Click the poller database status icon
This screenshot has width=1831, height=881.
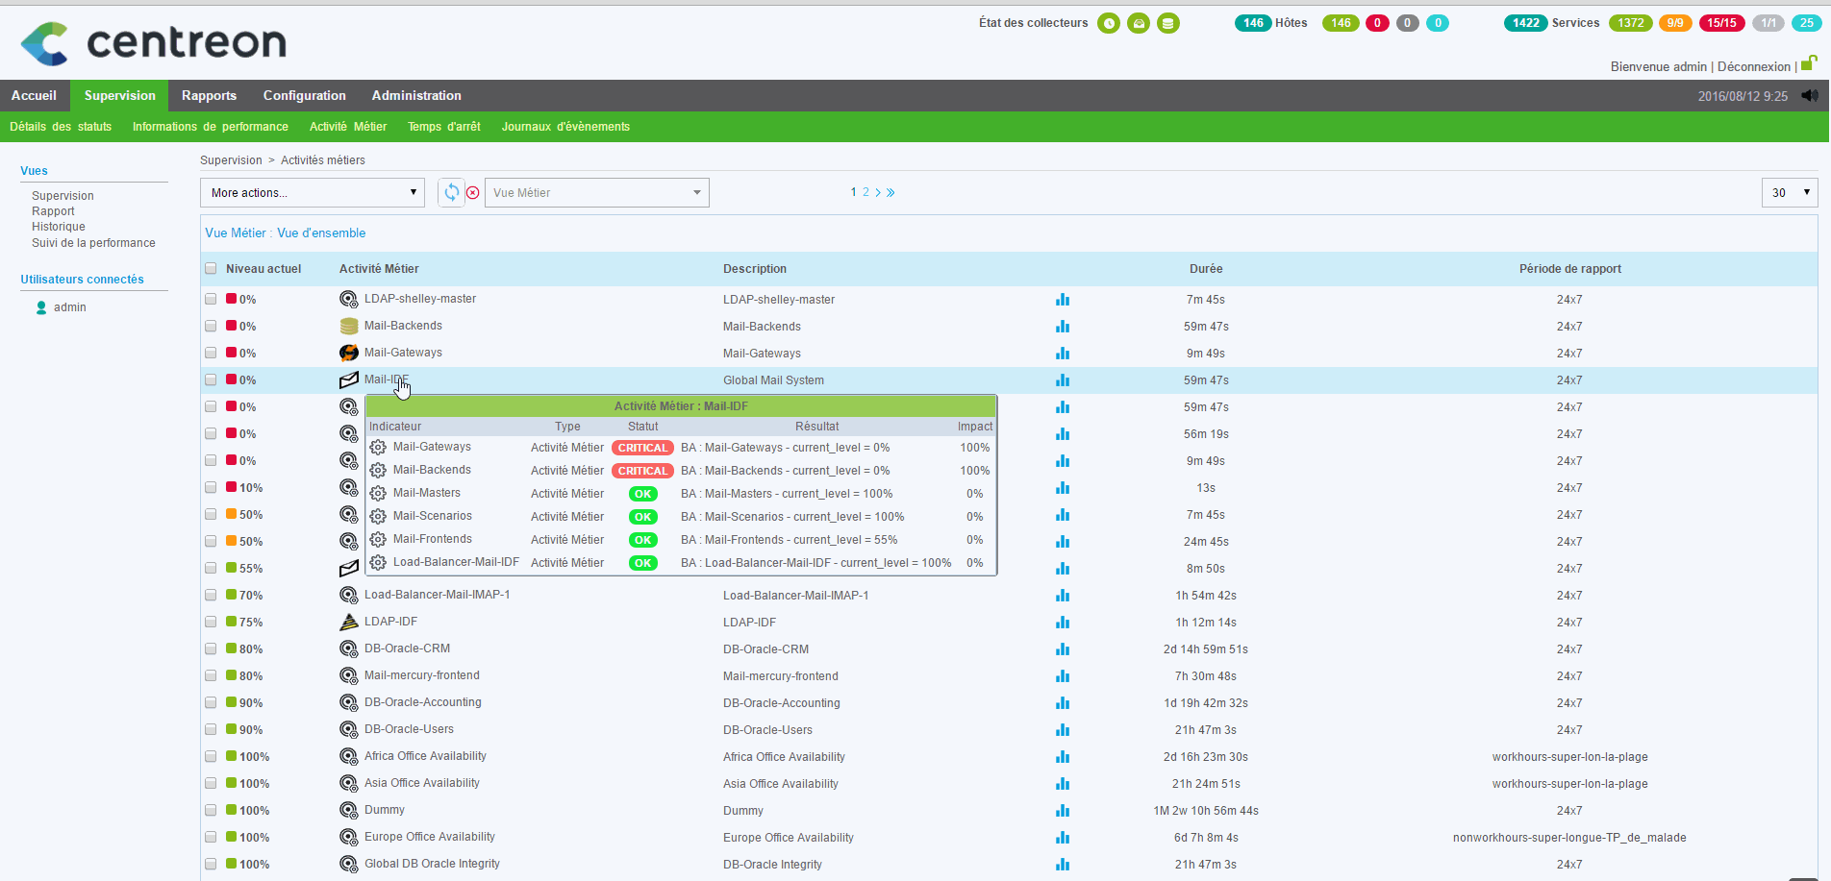(x=1168, y=23)
